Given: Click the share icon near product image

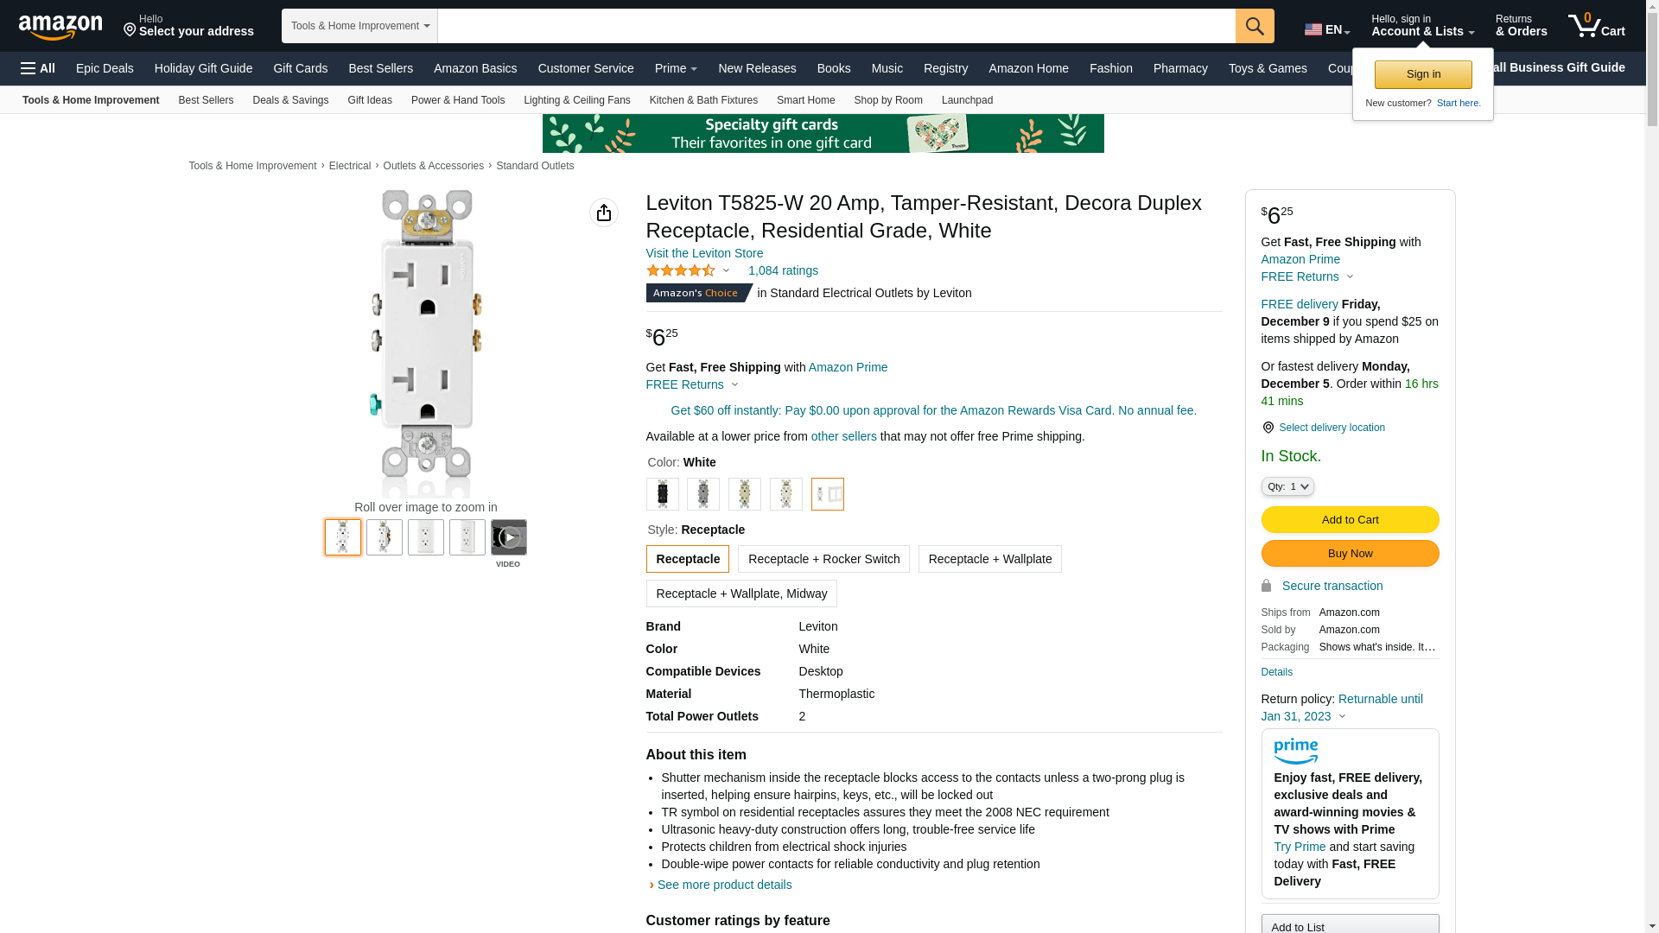Looking at the screenshot, I should point(603,213).
